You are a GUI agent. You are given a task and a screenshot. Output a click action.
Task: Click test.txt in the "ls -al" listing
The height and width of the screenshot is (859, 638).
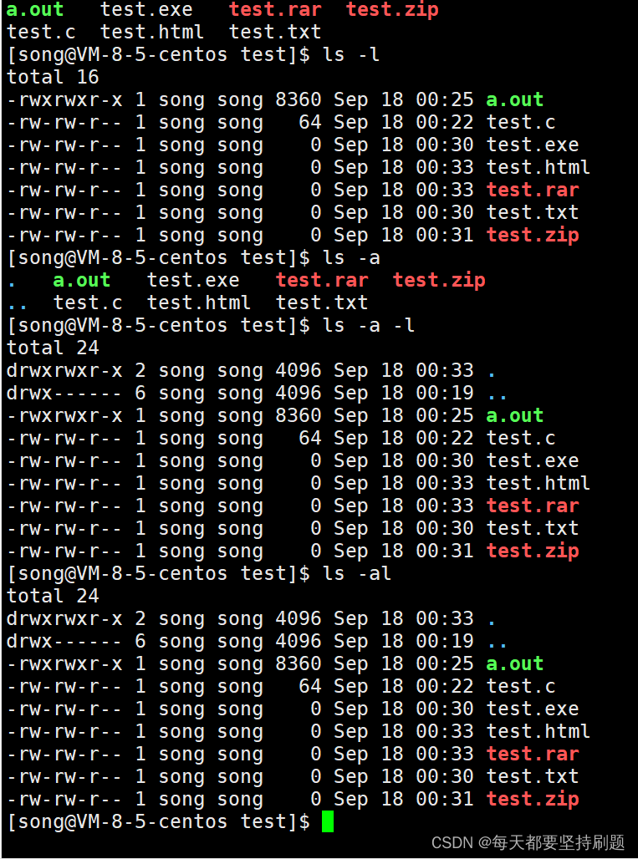(532, 776)
